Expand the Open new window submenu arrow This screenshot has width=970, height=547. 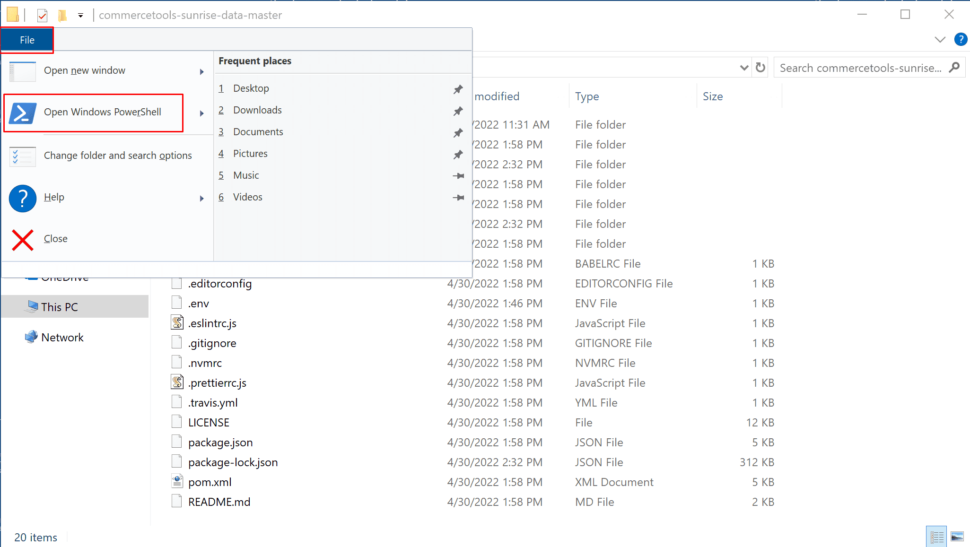point(202,71)
